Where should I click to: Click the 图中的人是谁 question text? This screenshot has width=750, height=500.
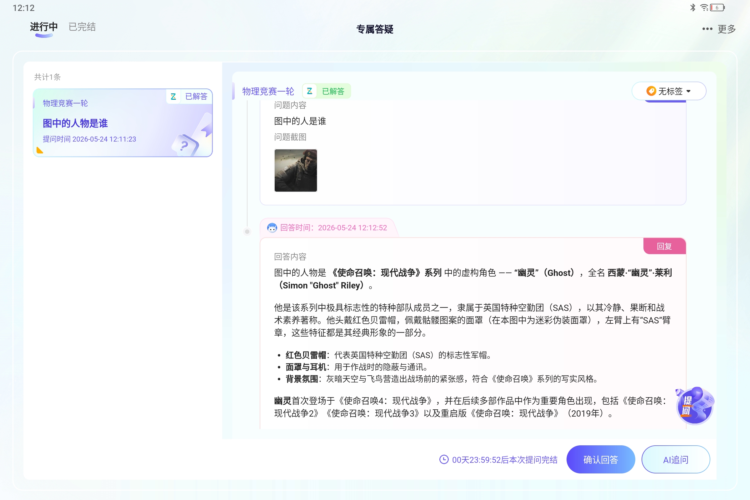tap(300, 121)
